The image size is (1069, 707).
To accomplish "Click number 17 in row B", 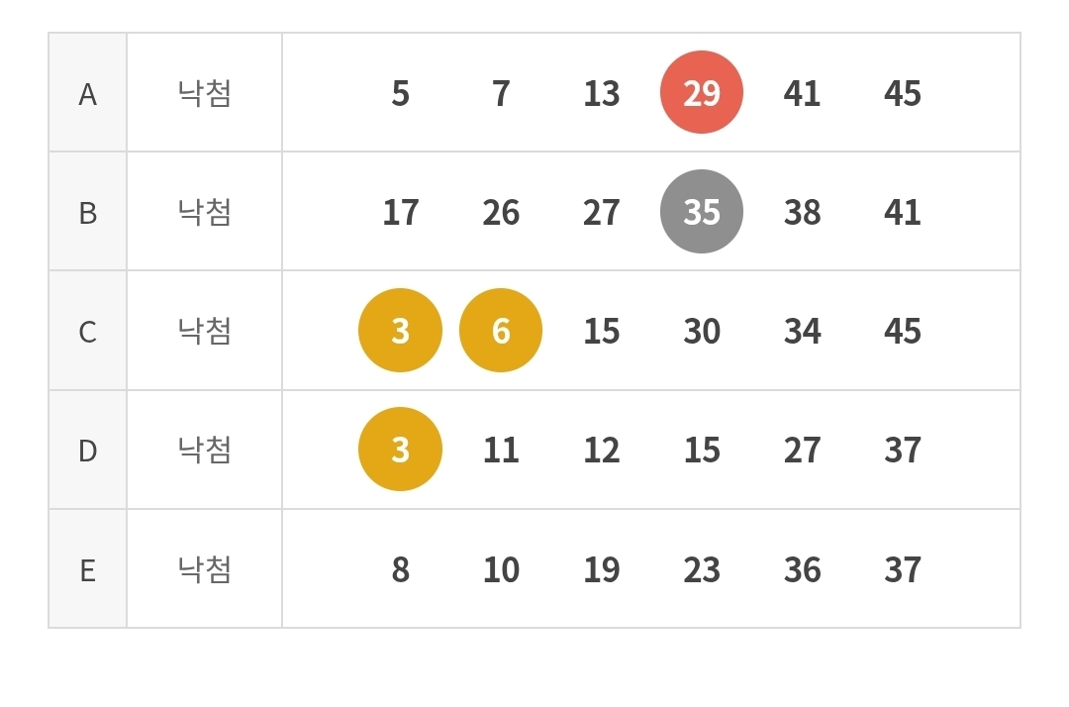I will pos(400,212).
